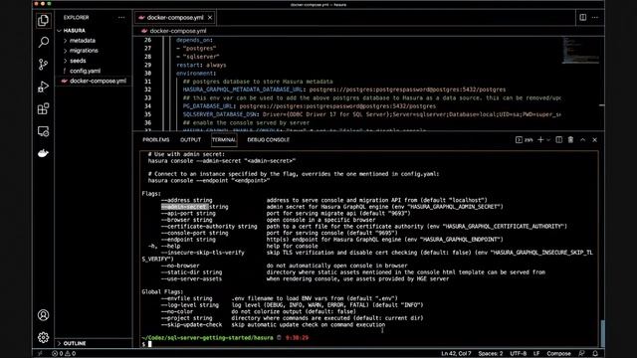Click line number 31 in editor gutter

(x=147, y=82)
